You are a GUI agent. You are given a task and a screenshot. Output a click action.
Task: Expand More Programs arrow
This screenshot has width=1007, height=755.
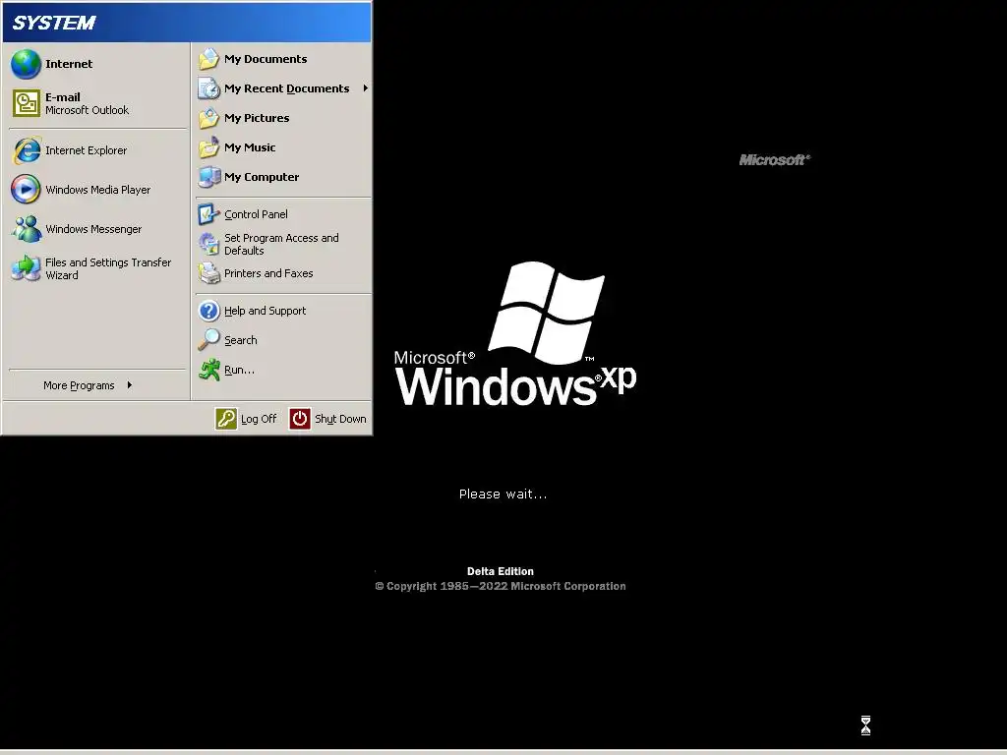[x=130, y=385]
